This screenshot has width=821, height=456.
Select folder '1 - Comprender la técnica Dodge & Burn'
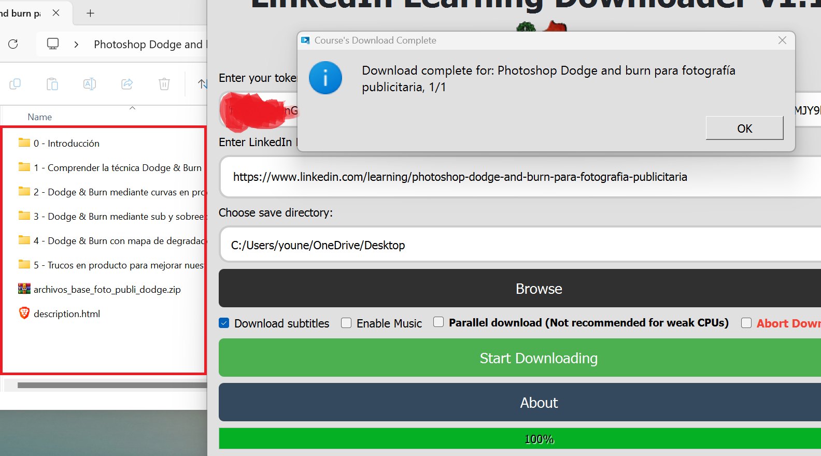pos(110,167)
